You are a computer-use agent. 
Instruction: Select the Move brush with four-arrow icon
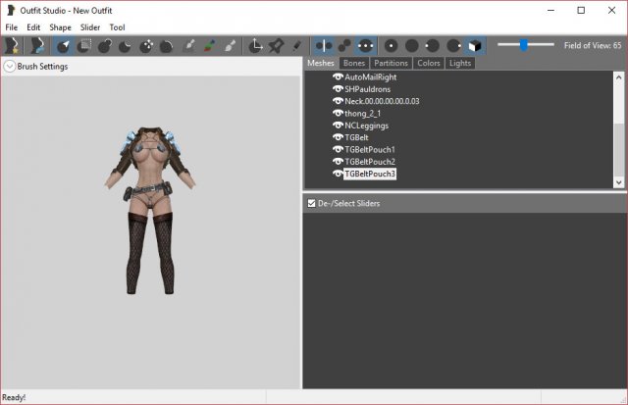(x=146, y=45)
